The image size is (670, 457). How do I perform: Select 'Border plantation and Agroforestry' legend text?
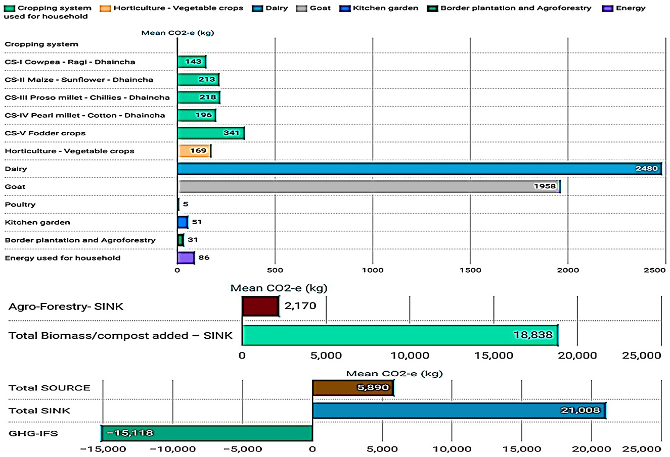[x=516, y=8]
